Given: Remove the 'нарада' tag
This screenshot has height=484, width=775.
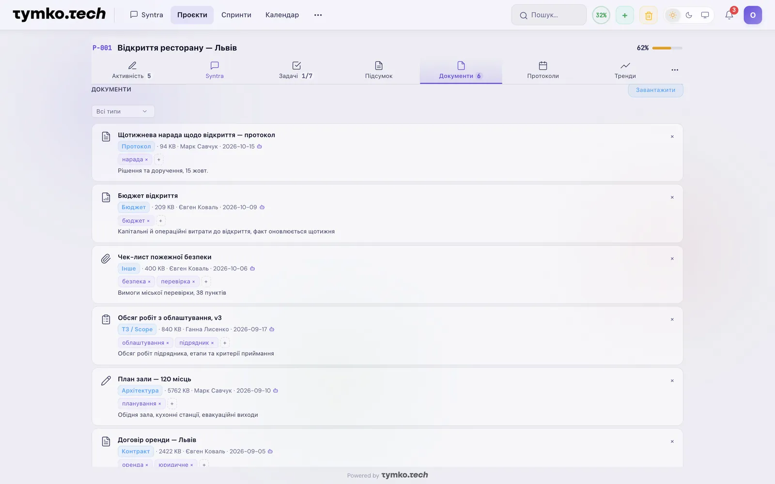Looking at the screenshot, I should point(146,160).
